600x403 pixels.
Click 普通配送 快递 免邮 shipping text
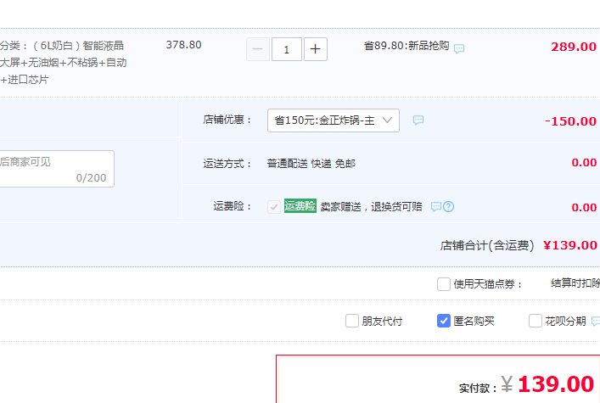(x=311, y=164)
